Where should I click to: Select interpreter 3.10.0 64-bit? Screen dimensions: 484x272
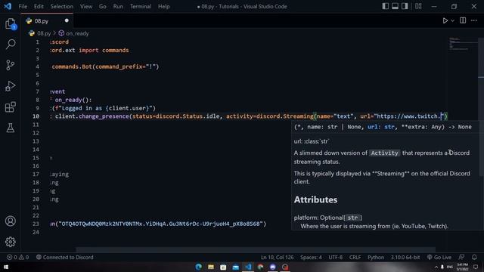(x=405, y=257)
